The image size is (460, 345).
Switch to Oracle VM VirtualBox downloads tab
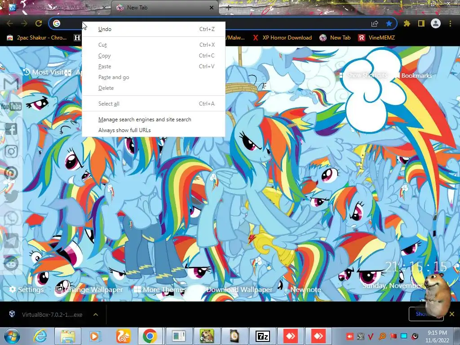click(57, 8)
